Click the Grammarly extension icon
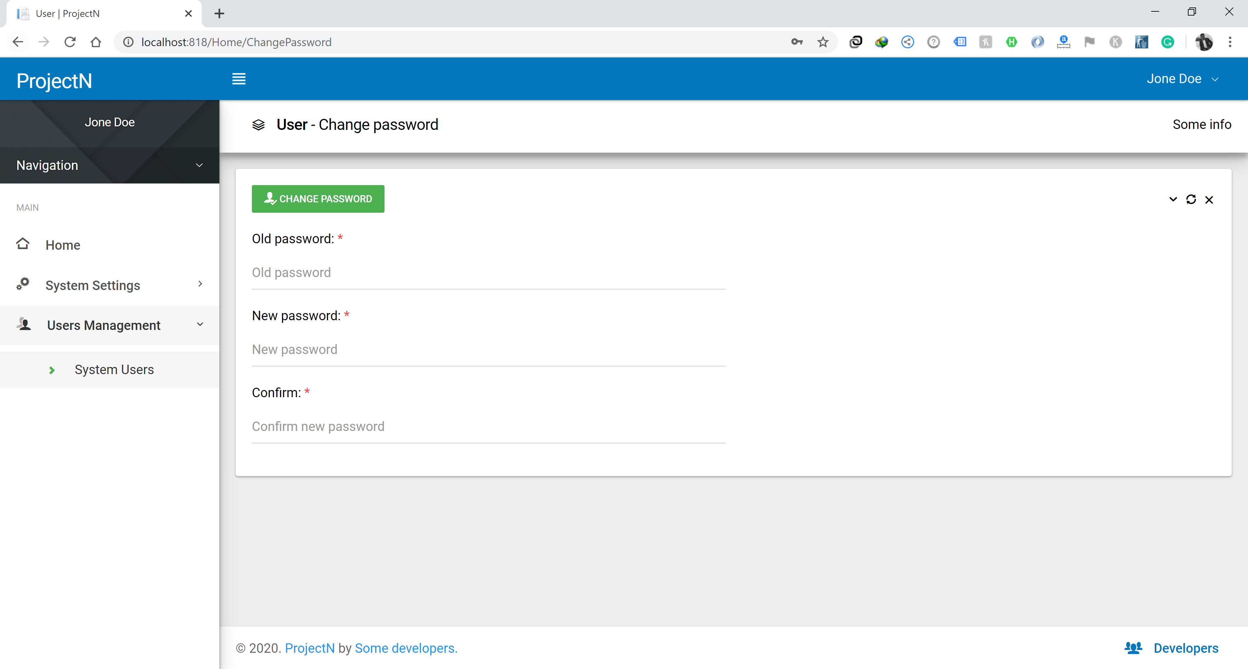The image size is (1248, 669). point(1168,42)
